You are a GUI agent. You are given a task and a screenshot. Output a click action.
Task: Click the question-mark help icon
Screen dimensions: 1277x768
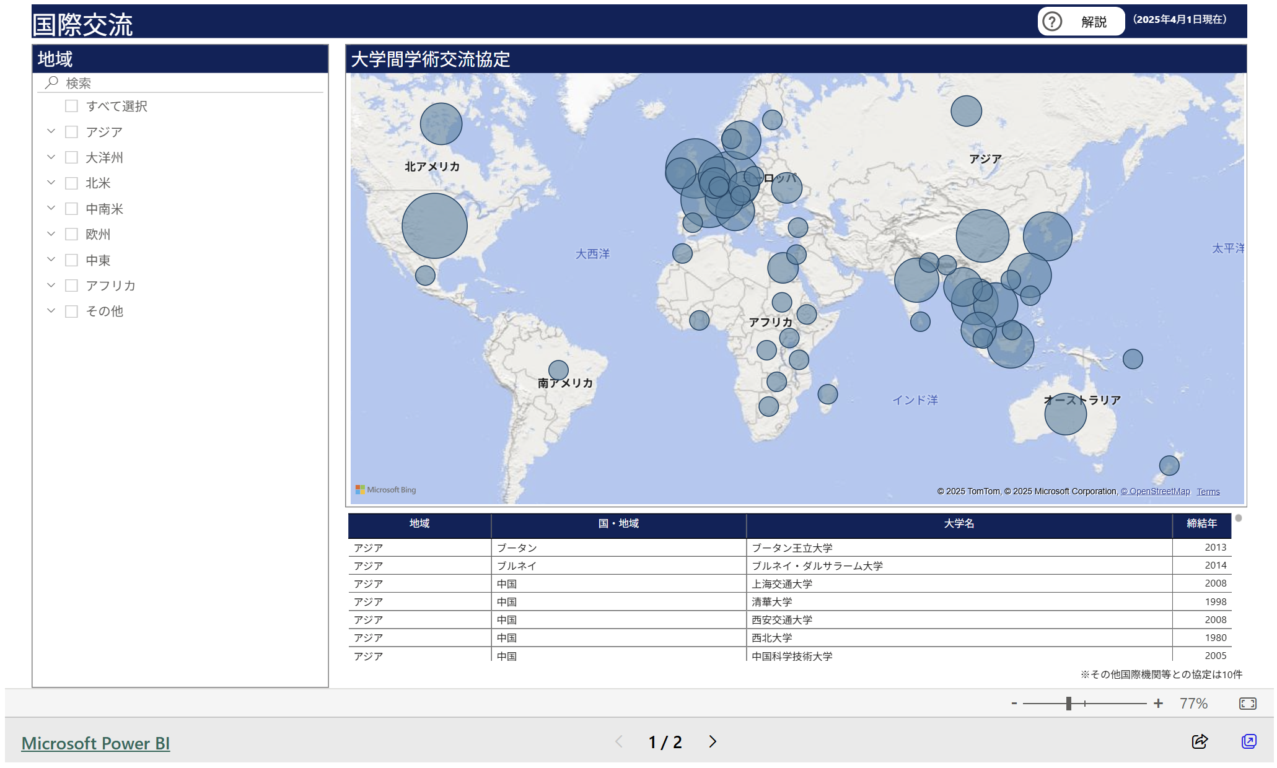(x=1051, y=22)
